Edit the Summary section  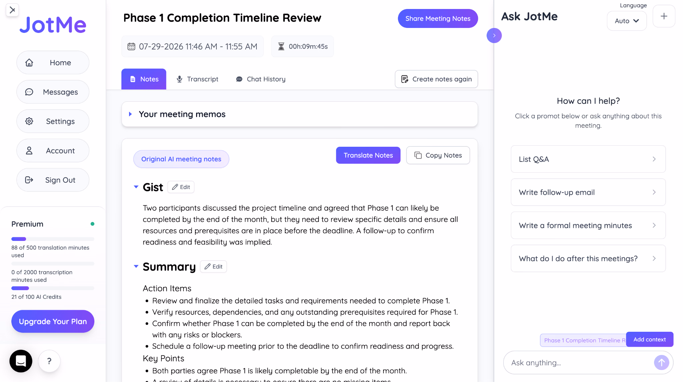tap(213, 267)
